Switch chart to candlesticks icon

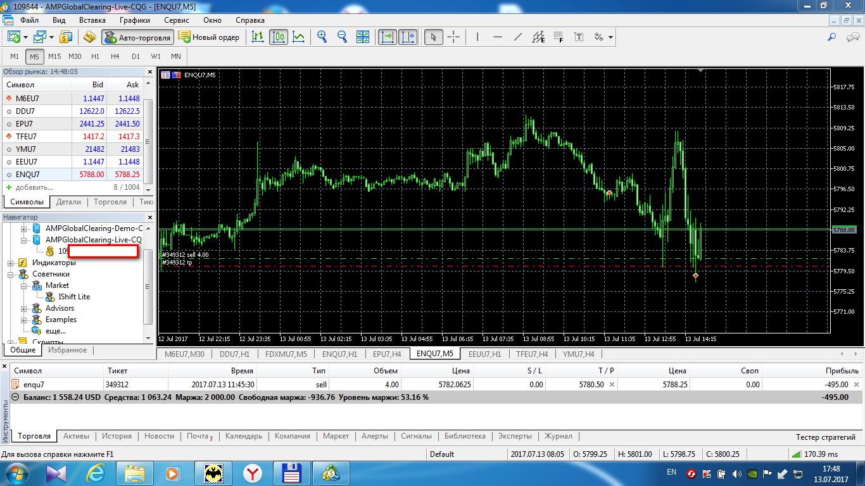coord(278,37)
